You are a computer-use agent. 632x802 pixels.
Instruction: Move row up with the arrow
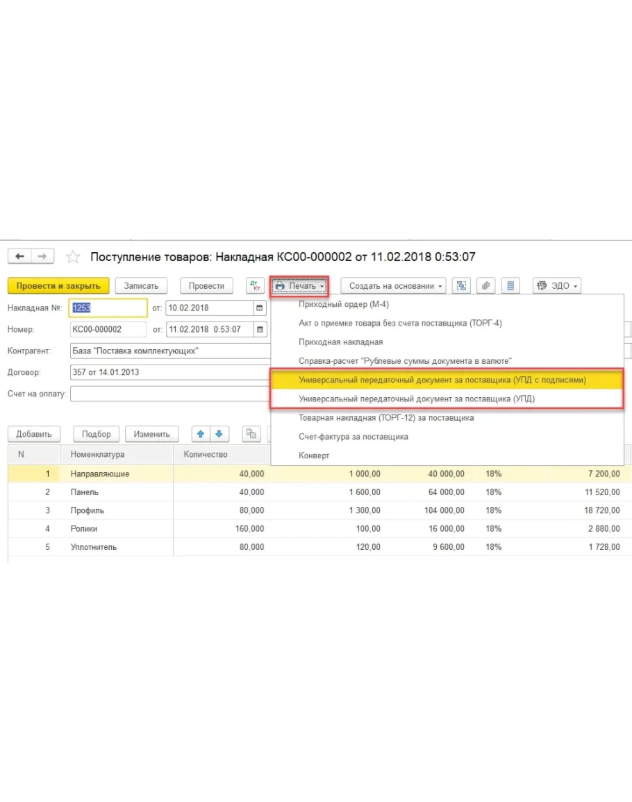click(201, 434)
